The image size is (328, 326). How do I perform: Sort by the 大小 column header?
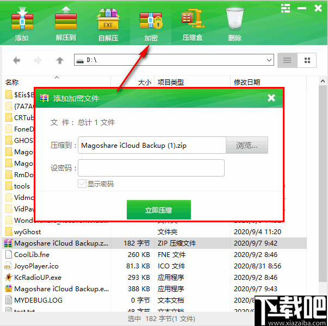(x=144, y=83)
